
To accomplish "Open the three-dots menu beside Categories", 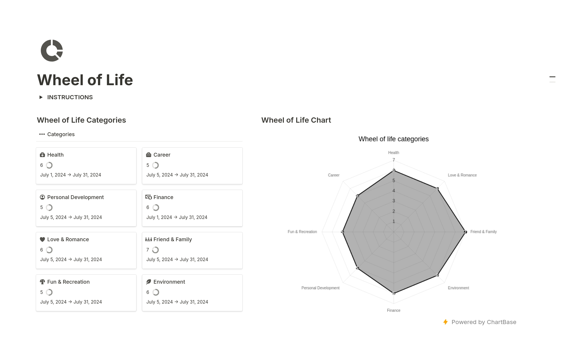I will point(42,134).
